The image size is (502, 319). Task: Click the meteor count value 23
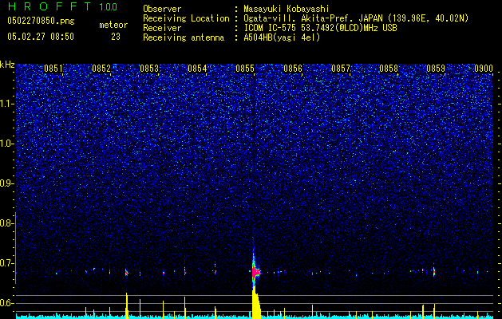[116, 37]
